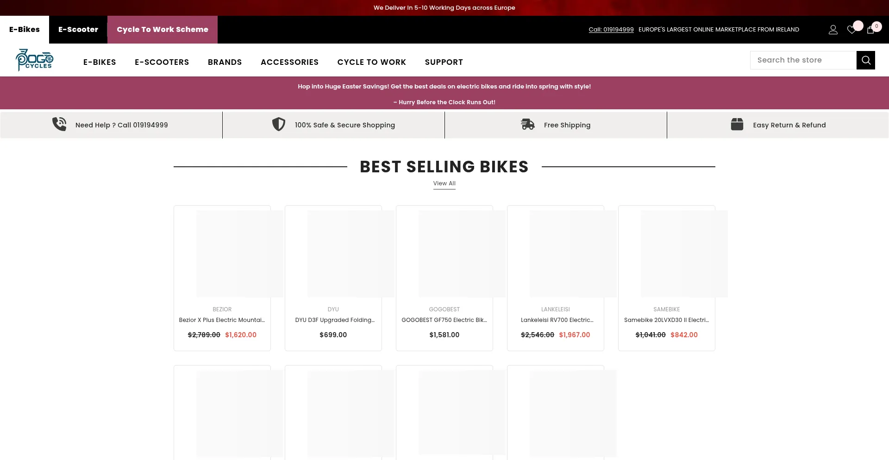Image resolution: width=889 pixels, height=460 pixels.
Task: Click the LANKELEISI brand label
Action: (556, 309)
